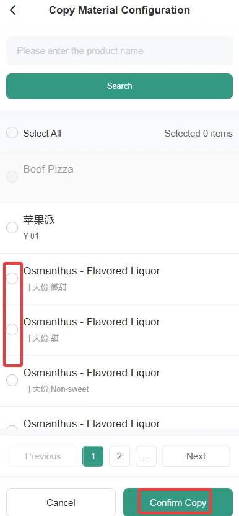Select the partially visible last Osmanthus item
The height and width of the screenshot is (516, 239).
point(12,428)
